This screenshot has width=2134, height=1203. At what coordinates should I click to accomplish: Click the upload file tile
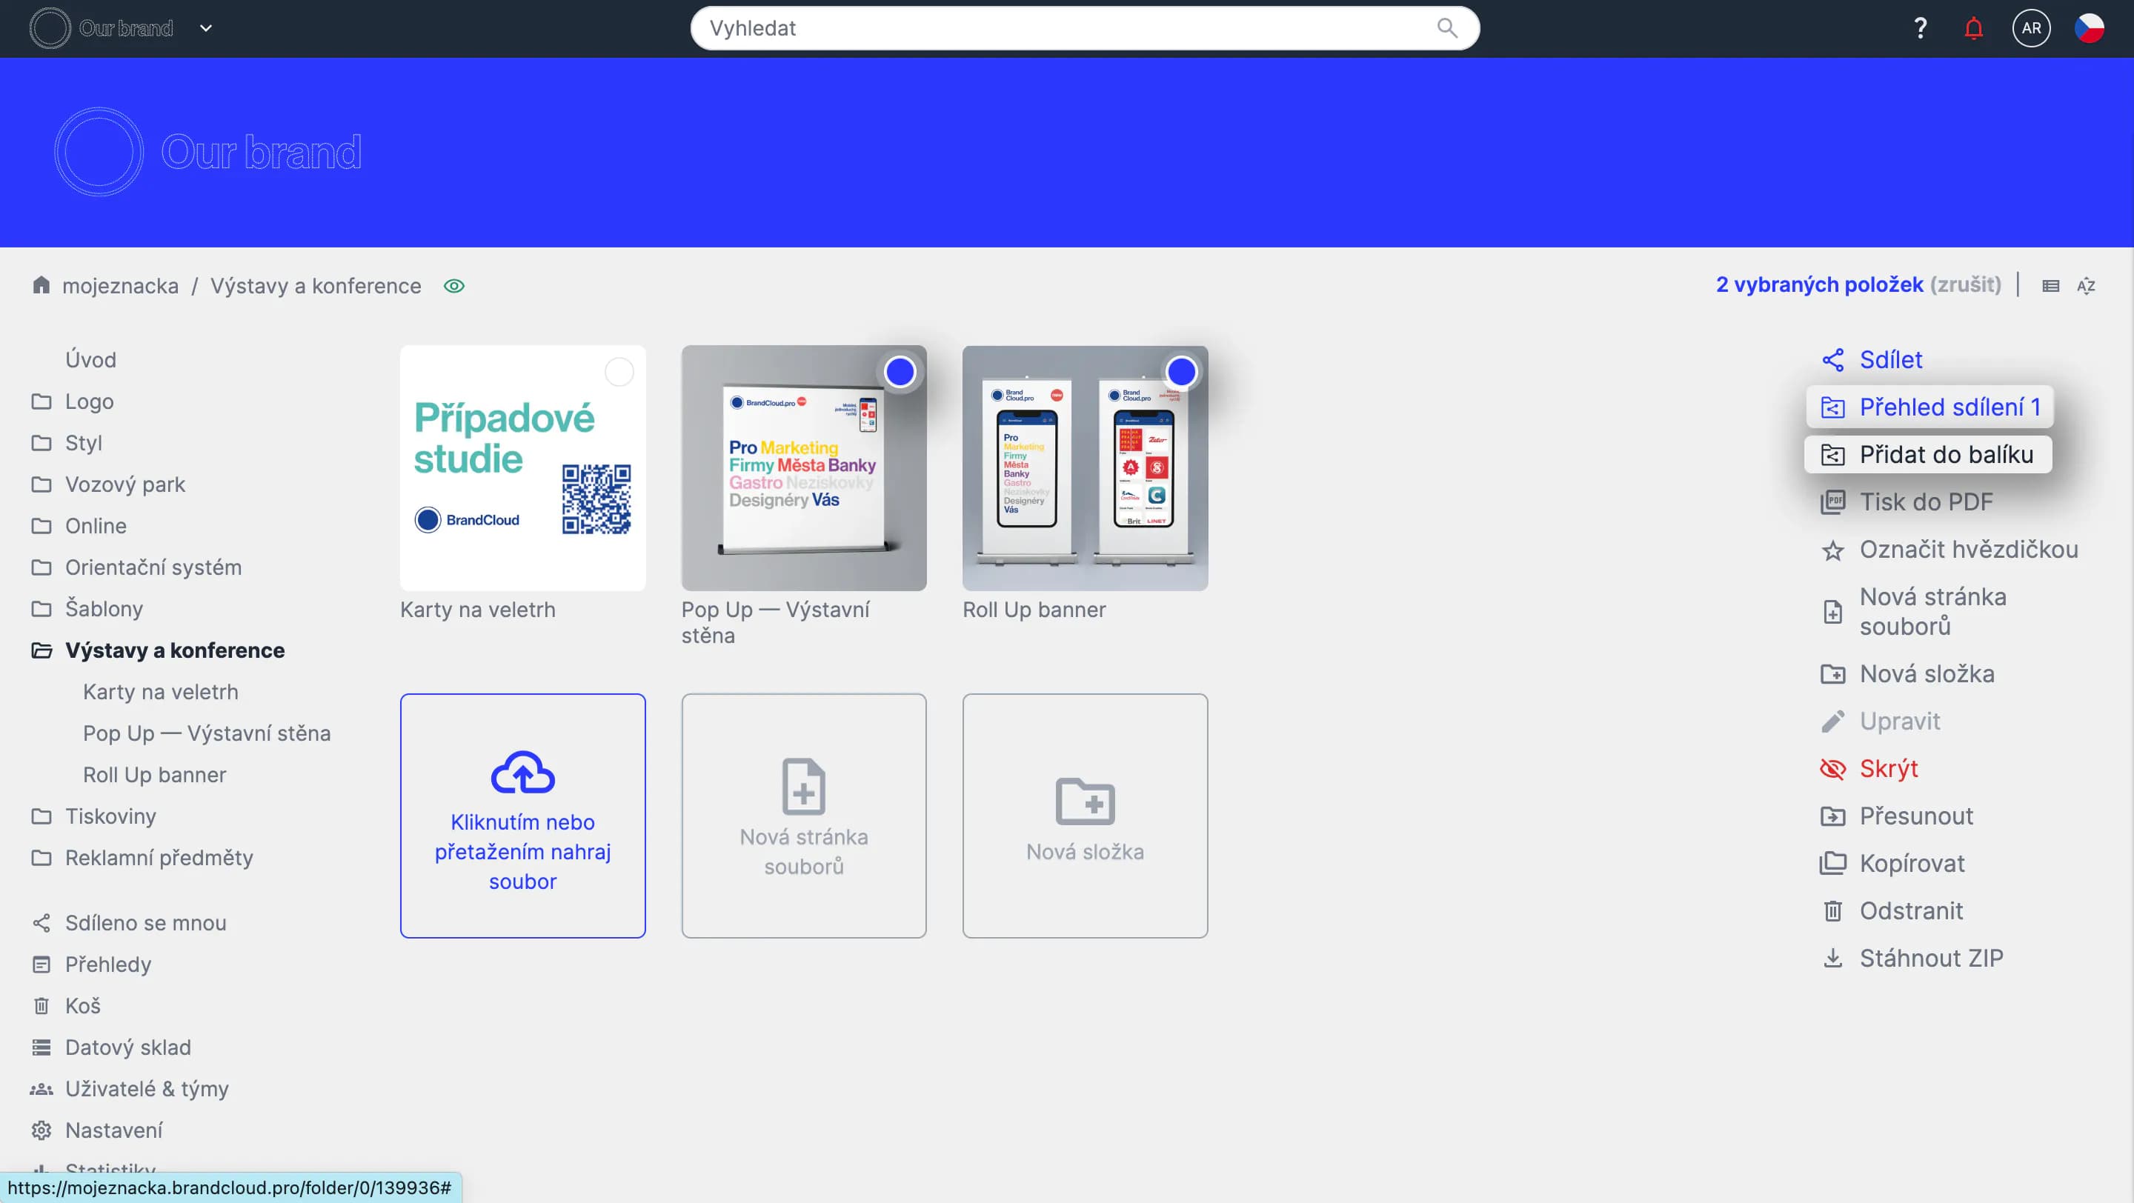tap(522, 816)
